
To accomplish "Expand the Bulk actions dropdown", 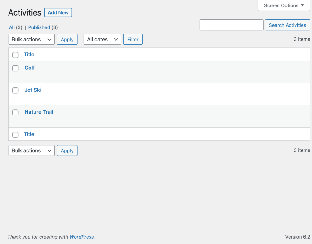I will pos(31,39).
